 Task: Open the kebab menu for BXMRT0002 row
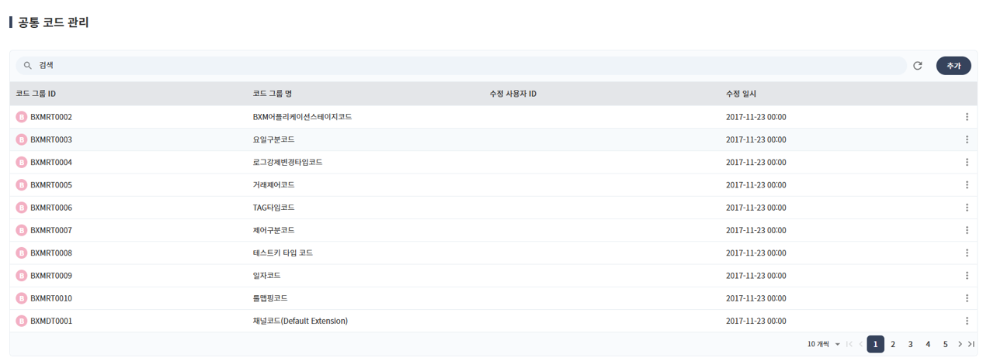[967, 117]
